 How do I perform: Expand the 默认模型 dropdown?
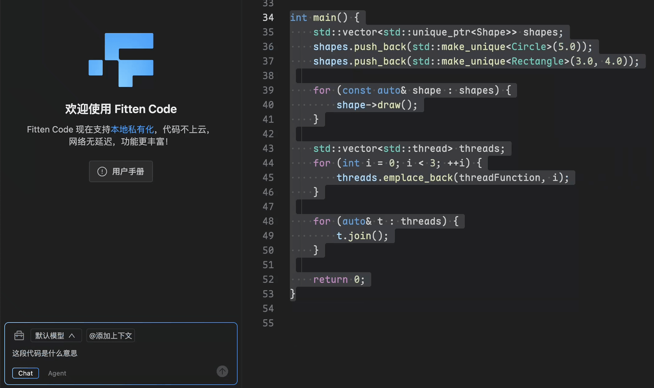pos(56,336)
